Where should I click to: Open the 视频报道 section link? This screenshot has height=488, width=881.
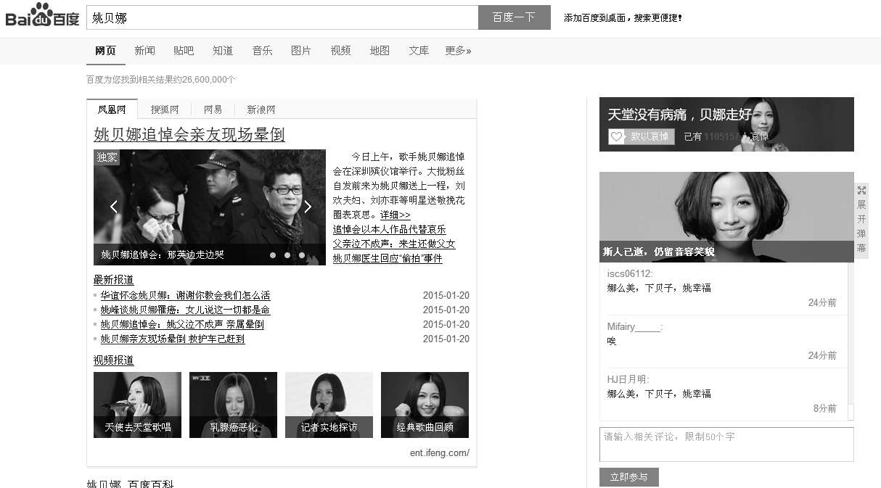(113, 360)
